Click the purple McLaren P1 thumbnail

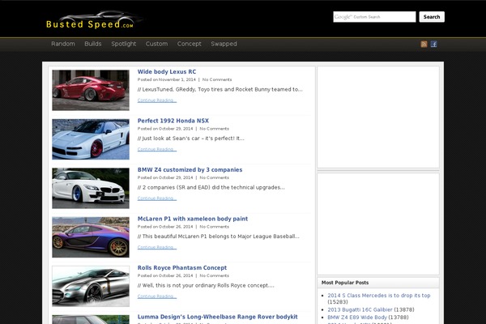coord(91,237)
